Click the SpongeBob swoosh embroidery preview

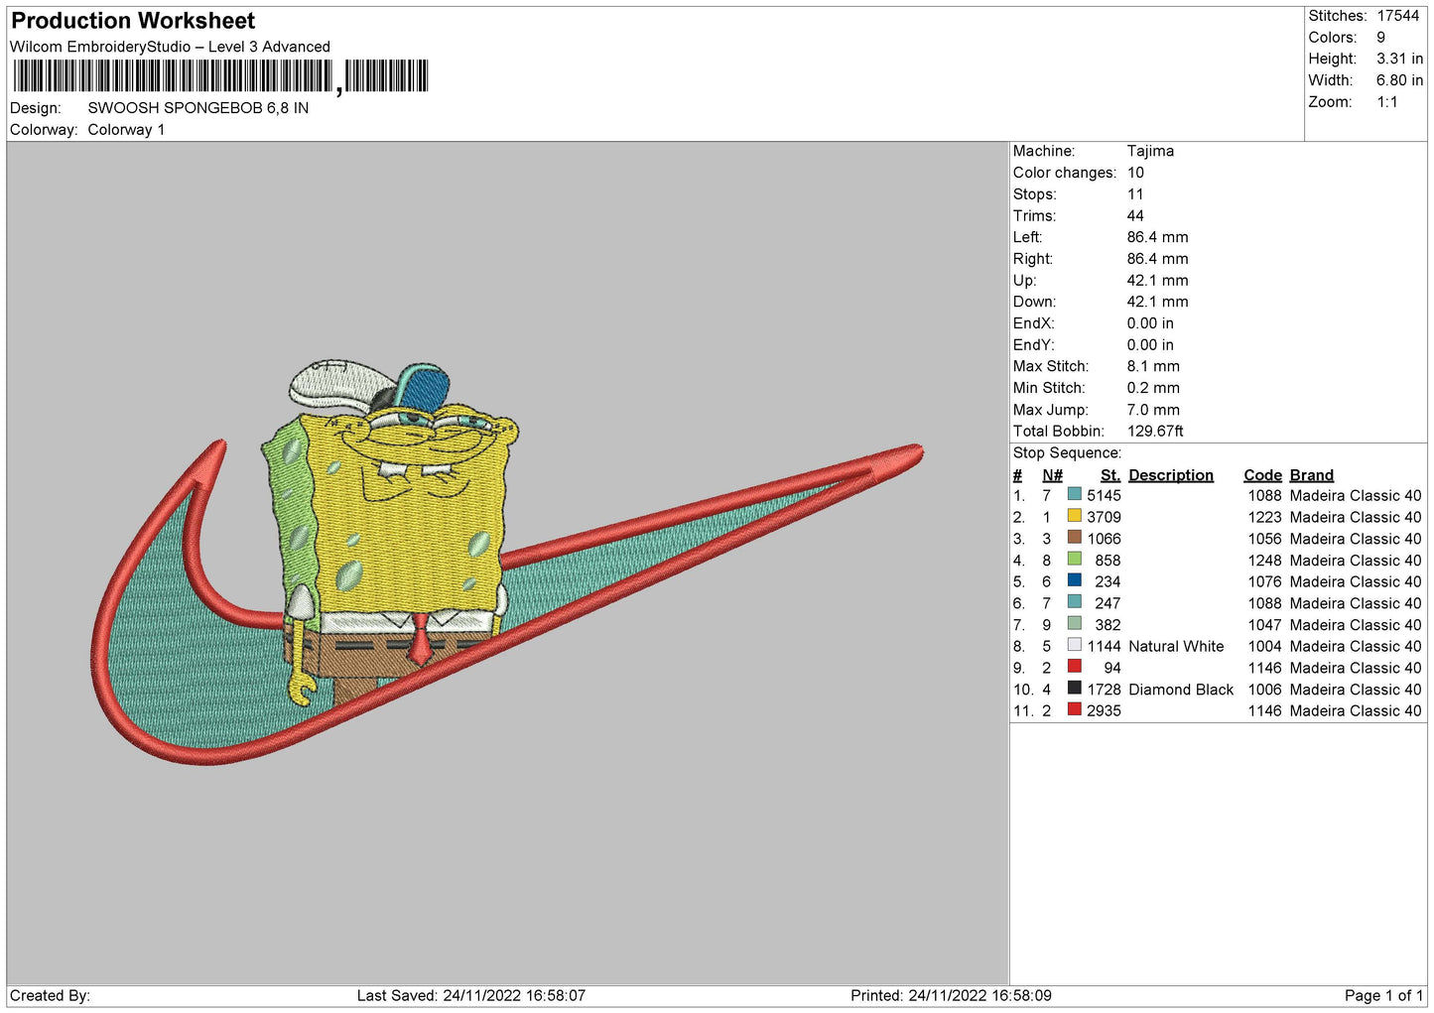point(507,563)
